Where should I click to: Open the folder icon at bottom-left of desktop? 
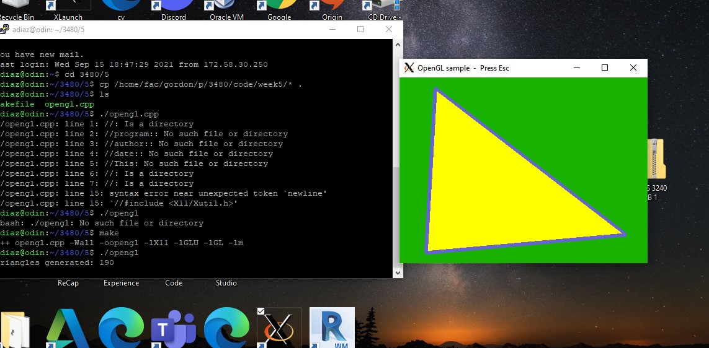pyautogui.click(x=15, y=329)
